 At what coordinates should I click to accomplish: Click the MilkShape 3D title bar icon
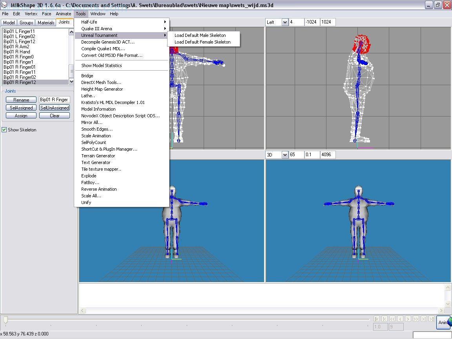point(4,5)
